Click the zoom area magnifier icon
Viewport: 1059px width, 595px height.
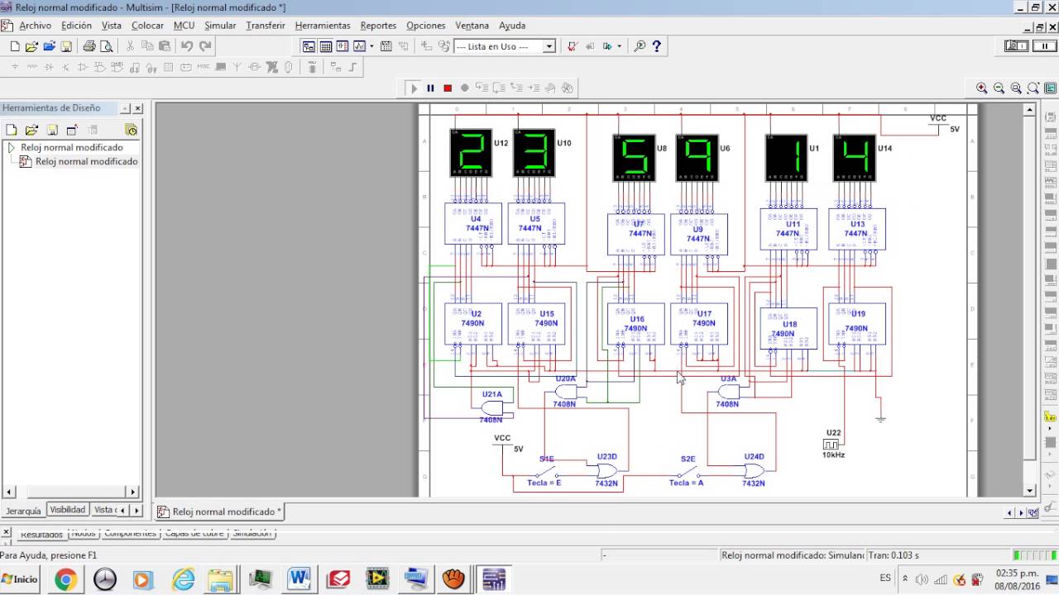1016,88
